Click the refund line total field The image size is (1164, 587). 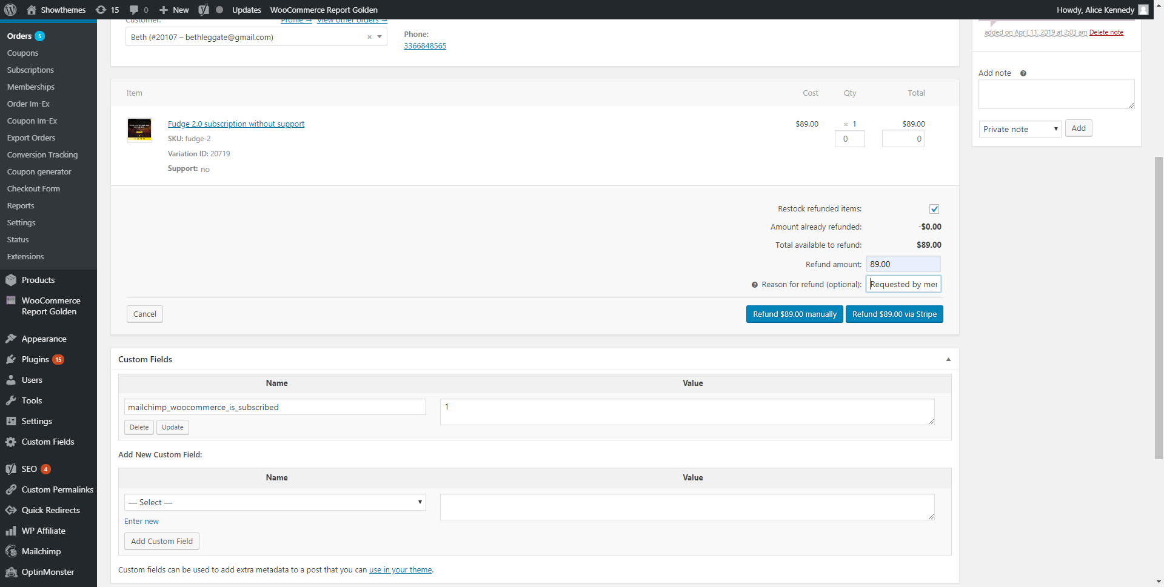(x=903, y=139)
